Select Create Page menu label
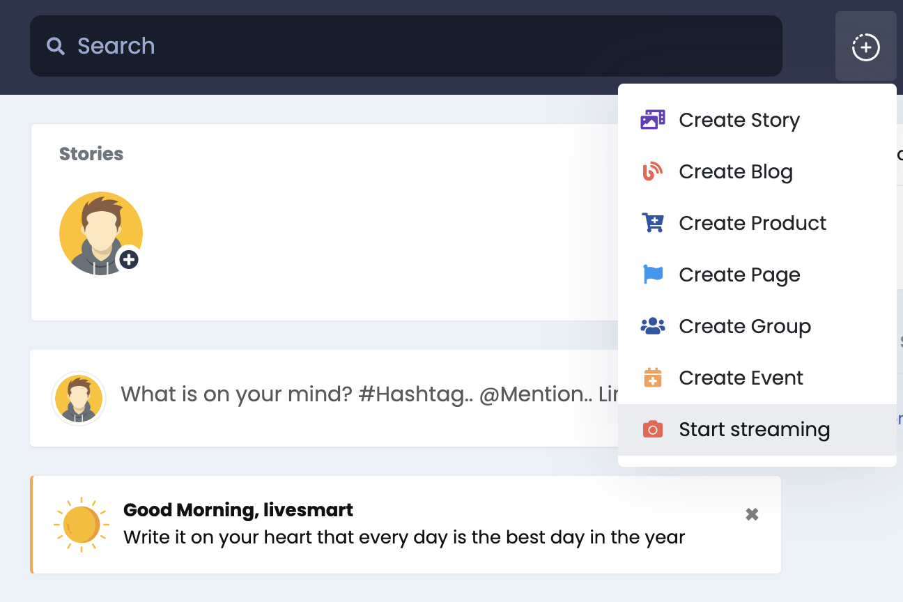Viewport: 903px width, 602px height. pos(739,275)
